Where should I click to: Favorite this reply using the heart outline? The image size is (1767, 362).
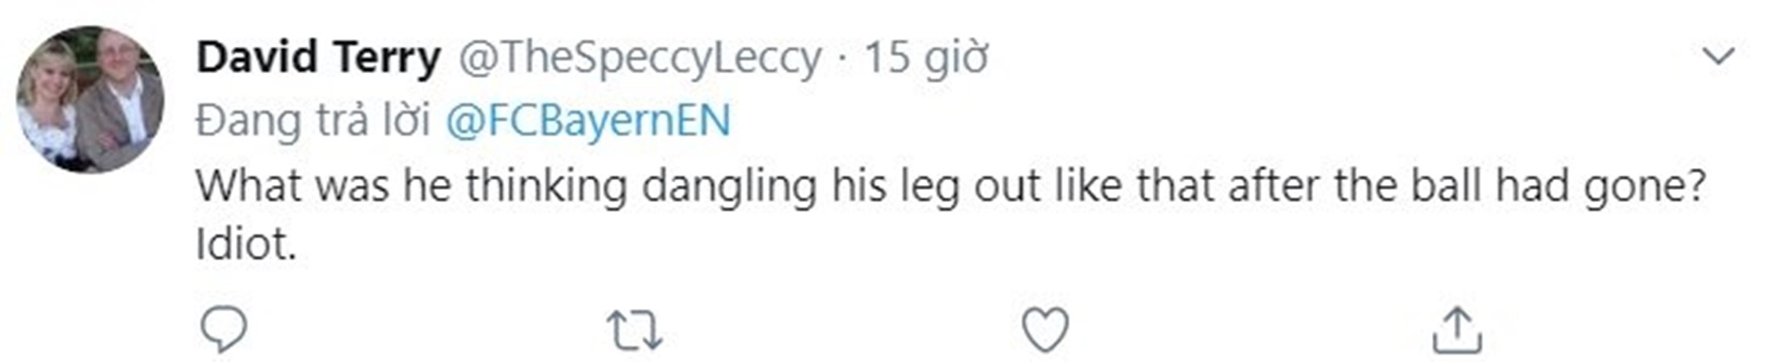(1044, 330)
